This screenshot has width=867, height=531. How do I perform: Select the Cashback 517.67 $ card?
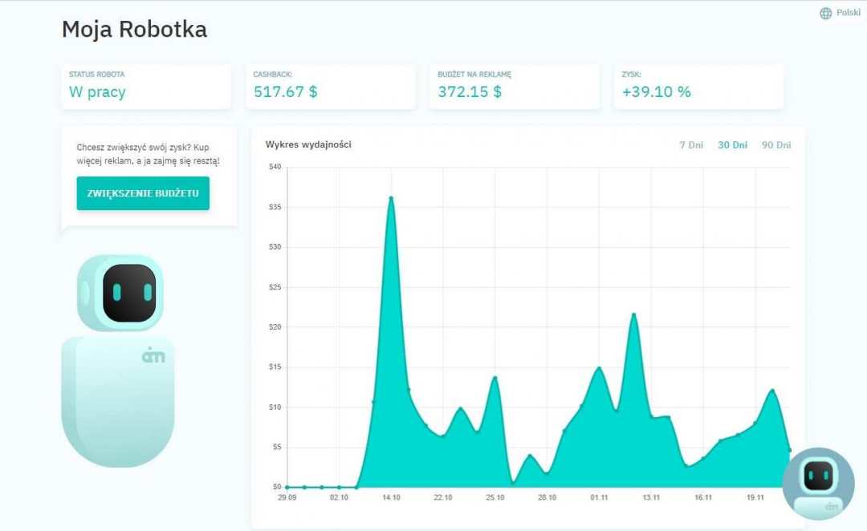331,87
